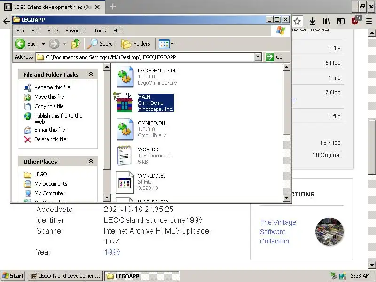
Task: Click the My Computer icon in Other Places
Action: [x=28, y=193]
